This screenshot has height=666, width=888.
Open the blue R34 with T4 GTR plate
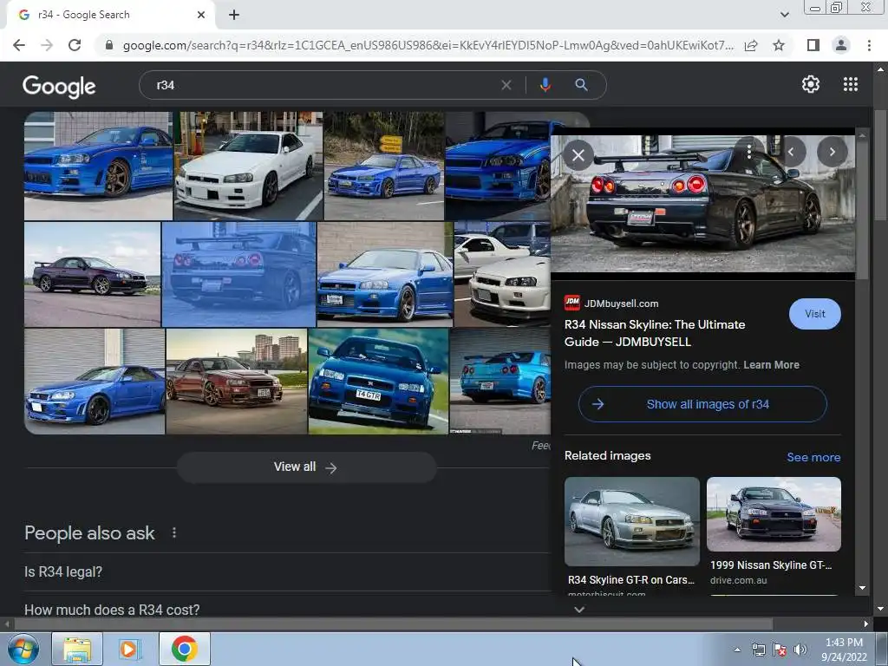[378, 382]
